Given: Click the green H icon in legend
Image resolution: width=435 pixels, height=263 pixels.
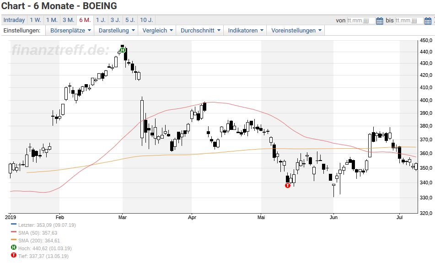Looking at the screenshot, I should tap(14, 247).
